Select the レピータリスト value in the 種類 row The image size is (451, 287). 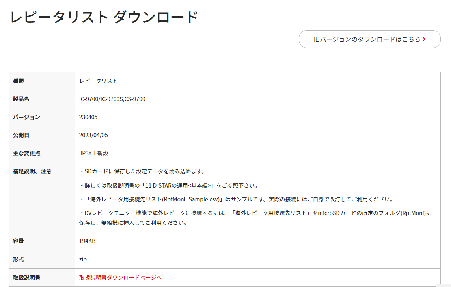pos(99,81)
